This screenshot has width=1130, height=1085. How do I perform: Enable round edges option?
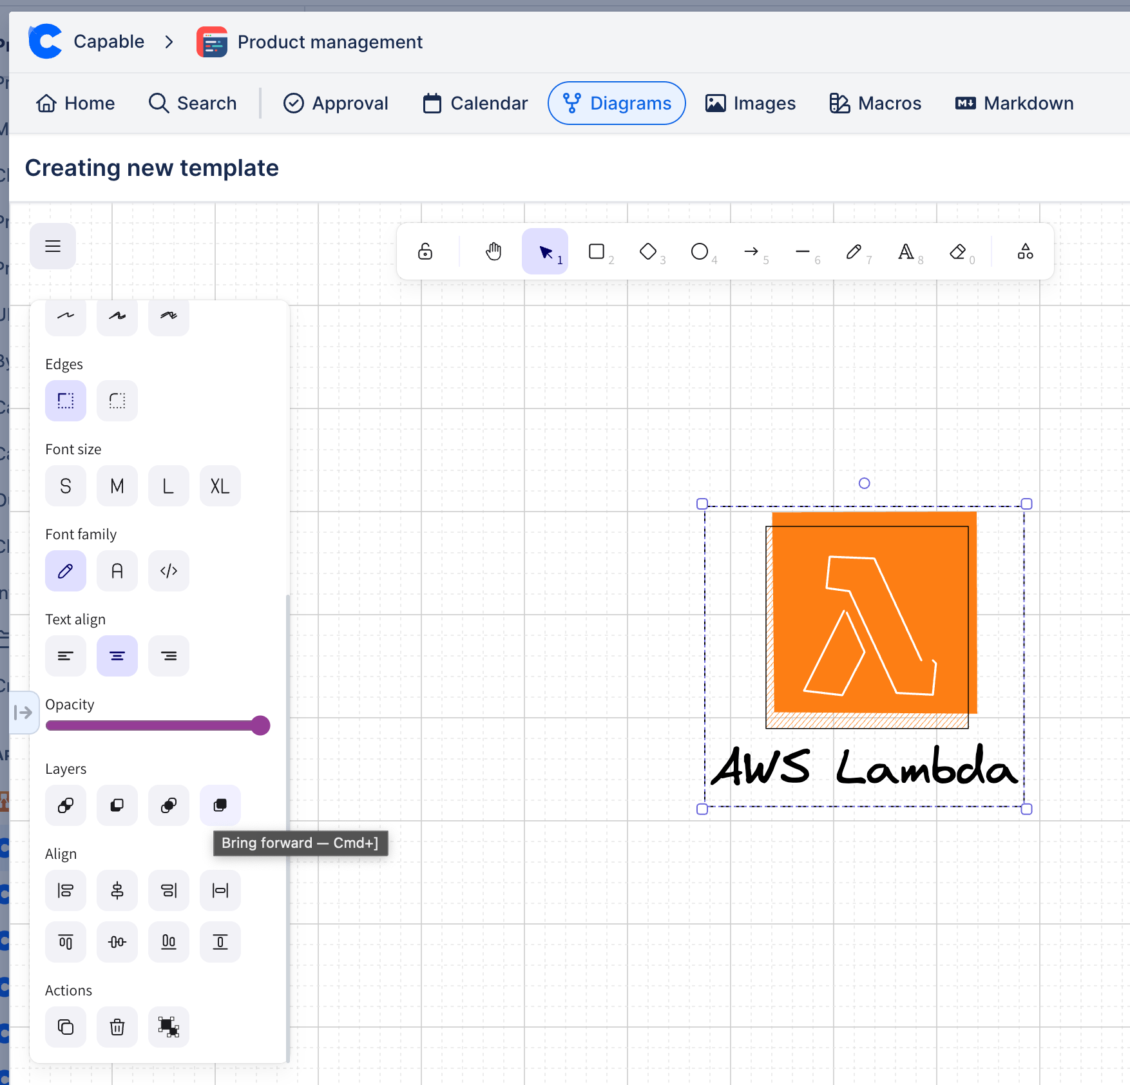pos(117,400)
